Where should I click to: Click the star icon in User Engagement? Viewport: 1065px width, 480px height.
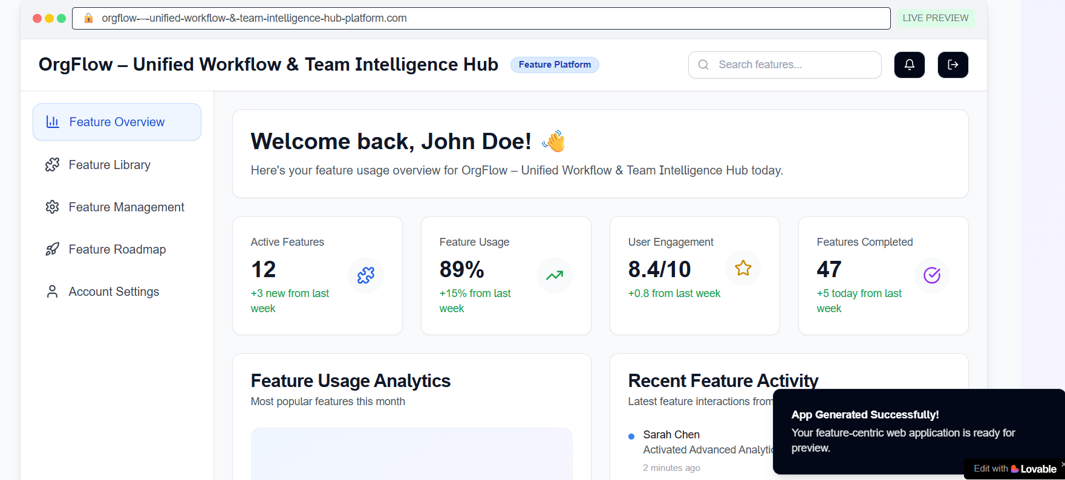point(743,268)
